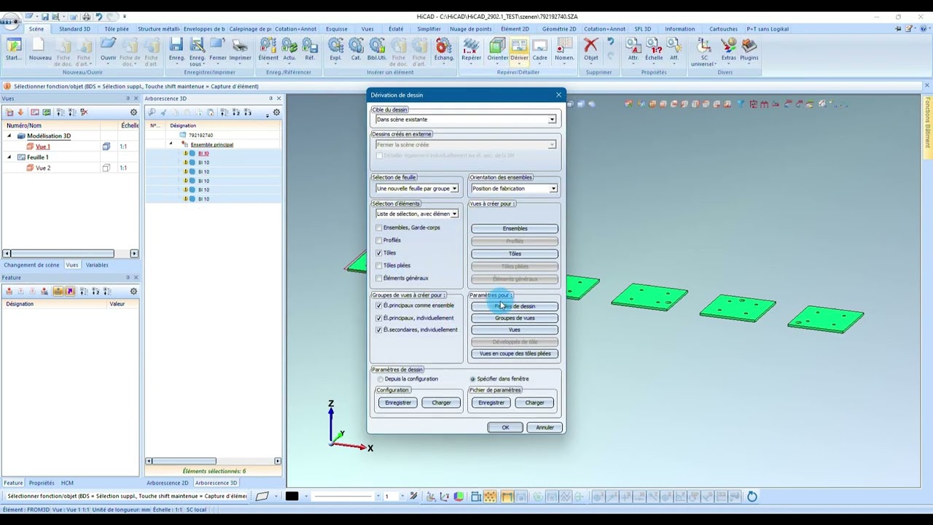
Task: Collapse the Modélisation 3D tree node
Action: click(x=9, y=136)
